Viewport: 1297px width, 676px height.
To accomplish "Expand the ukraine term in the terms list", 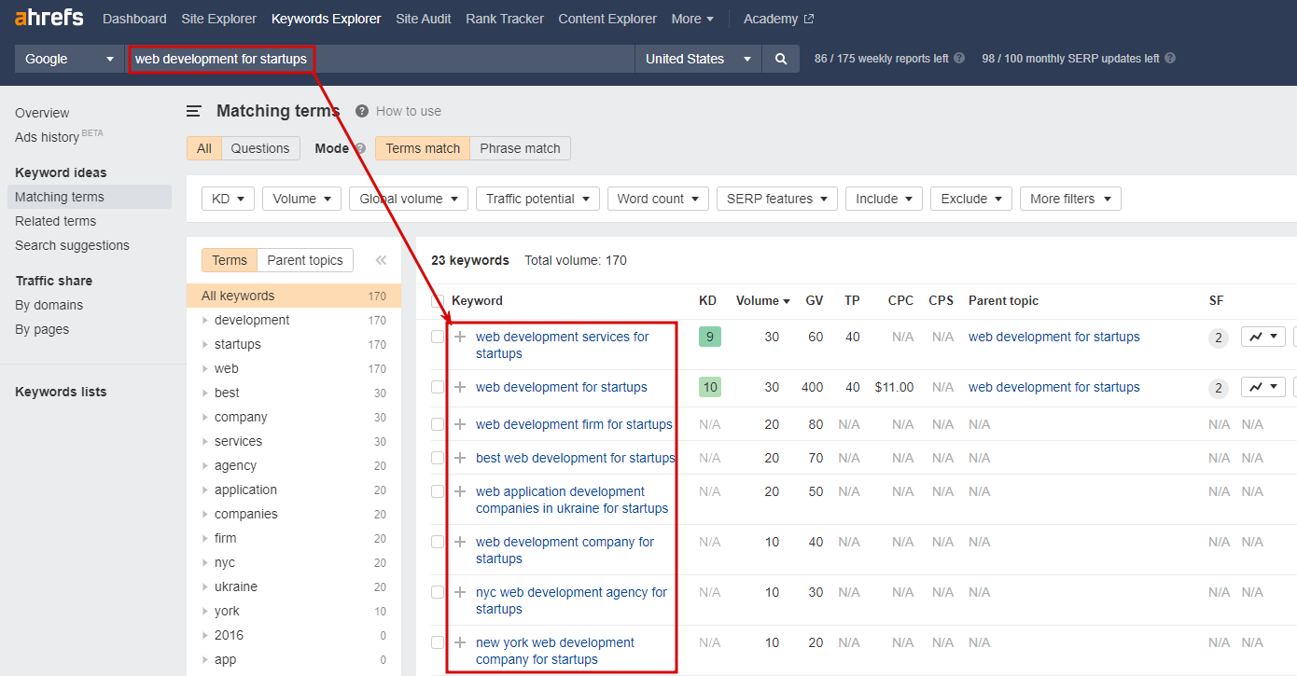I will coord(206,586).
